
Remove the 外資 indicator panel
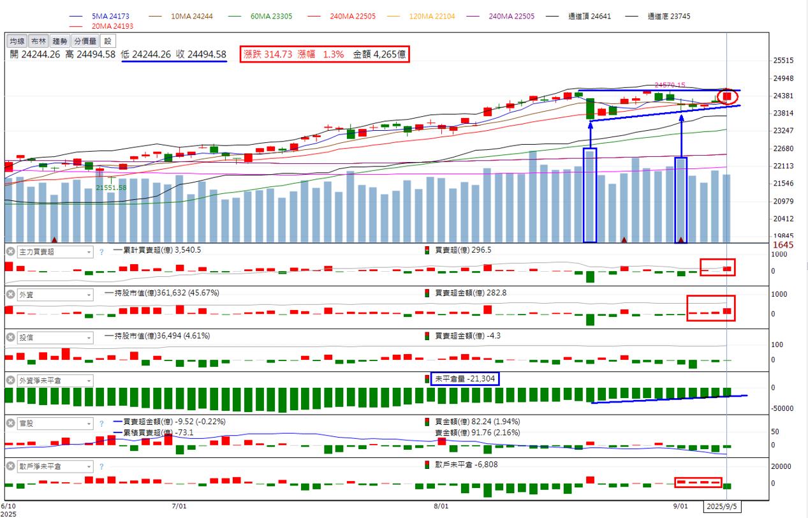pos(10,295)
